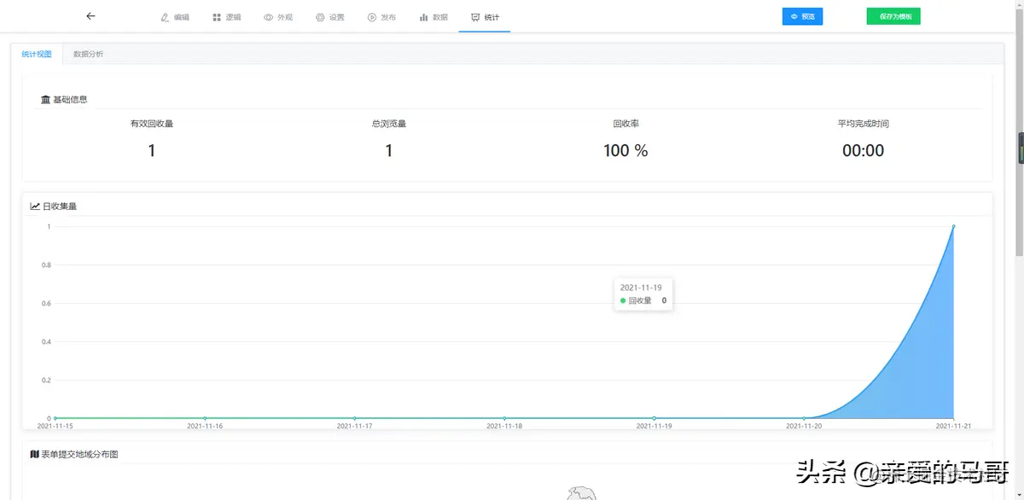Click the green 保存为模板 button
The height and width of the screenshot is (500, 1024).
(893, 16)
